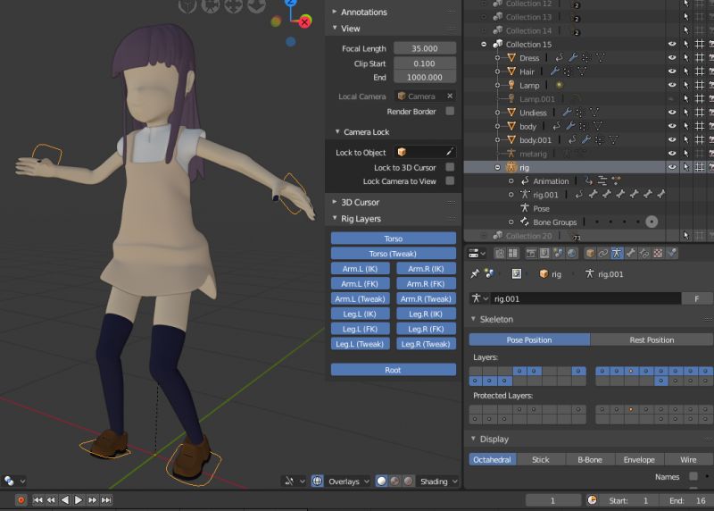Choose Octahedral bone display
Viewport: 714px width, 511px height.
(493, 459)
